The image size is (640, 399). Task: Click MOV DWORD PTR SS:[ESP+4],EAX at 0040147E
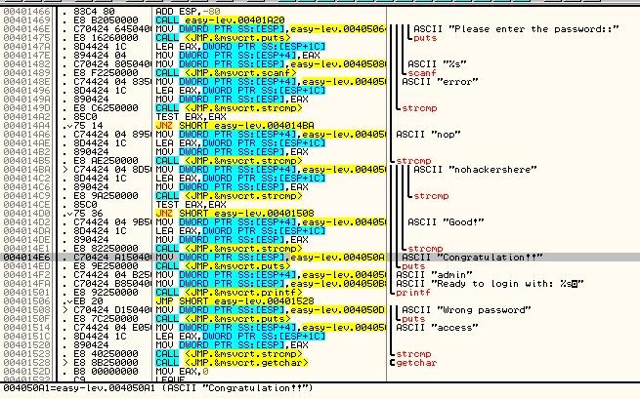click(x=237, y=56)
